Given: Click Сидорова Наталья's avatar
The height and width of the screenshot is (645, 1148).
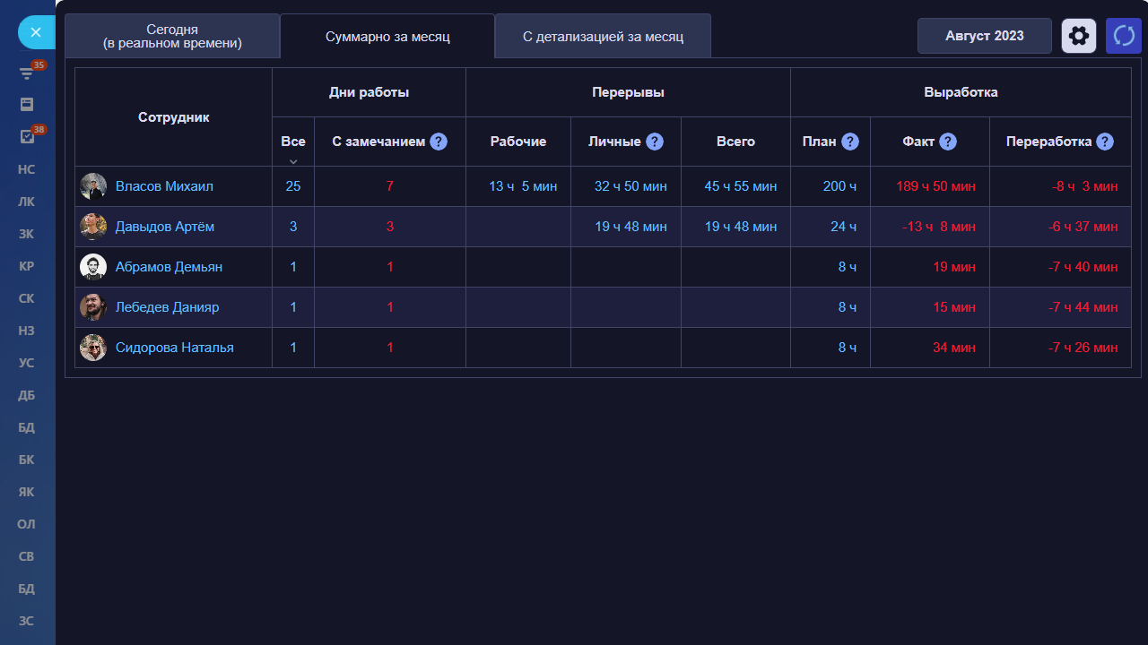Looking at the screenshot, I should click(93, 348).
